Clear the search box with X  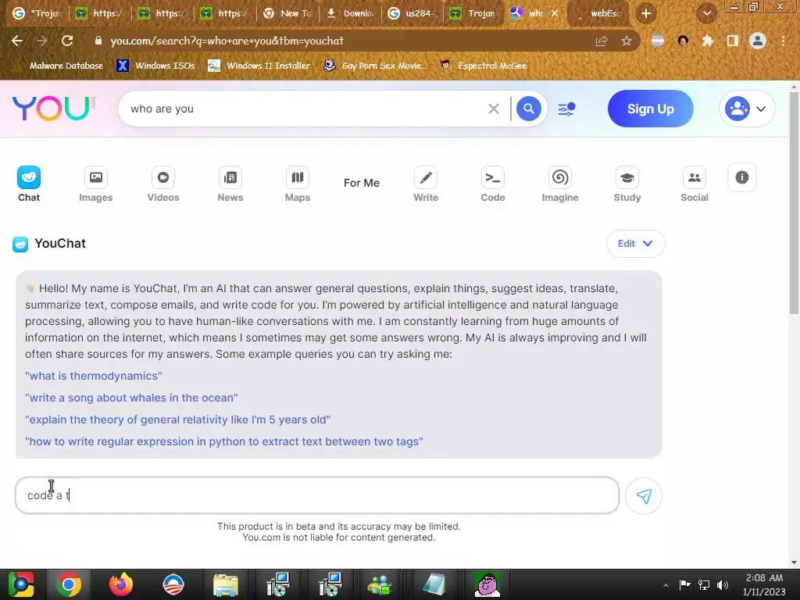tap(494, 109)
